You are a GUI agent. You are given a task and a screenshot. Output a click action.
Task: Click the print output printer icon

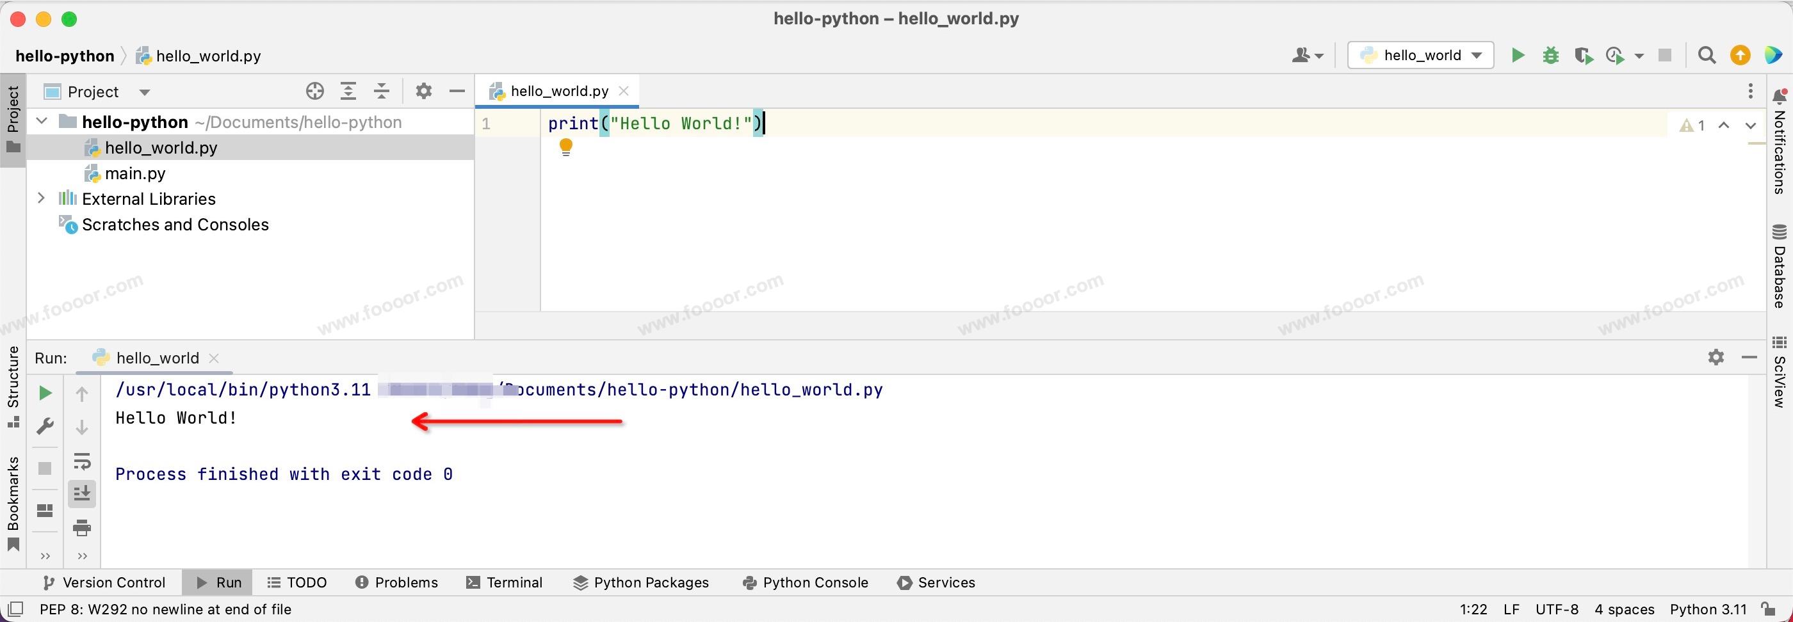coord(82,527)
